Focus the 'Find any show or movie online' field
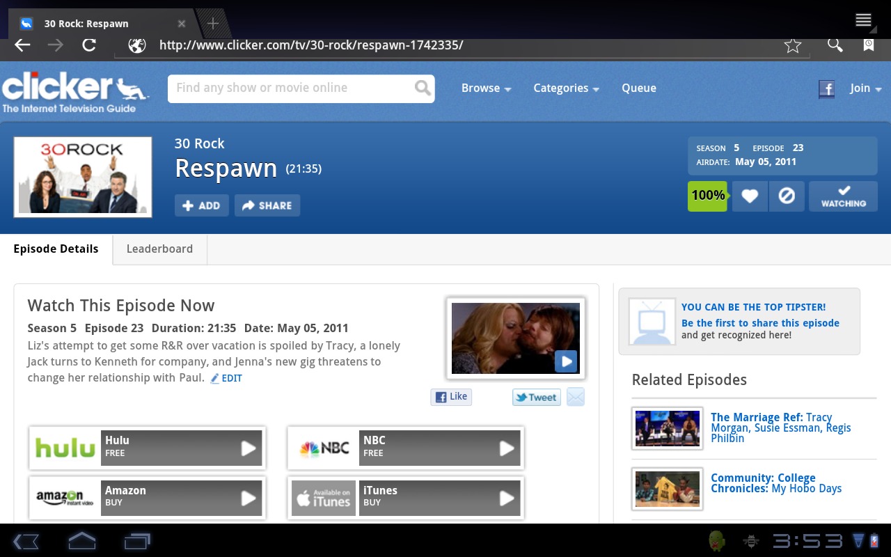This screenshot has width=891, height=557. coord(292,88)
